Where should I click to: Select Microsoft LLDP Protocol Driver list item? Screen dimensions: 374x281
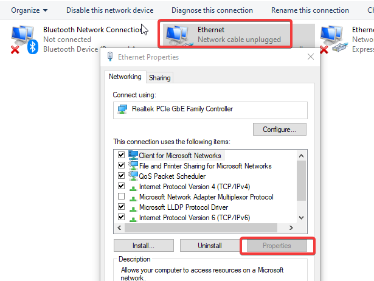[x=184, y=207]
